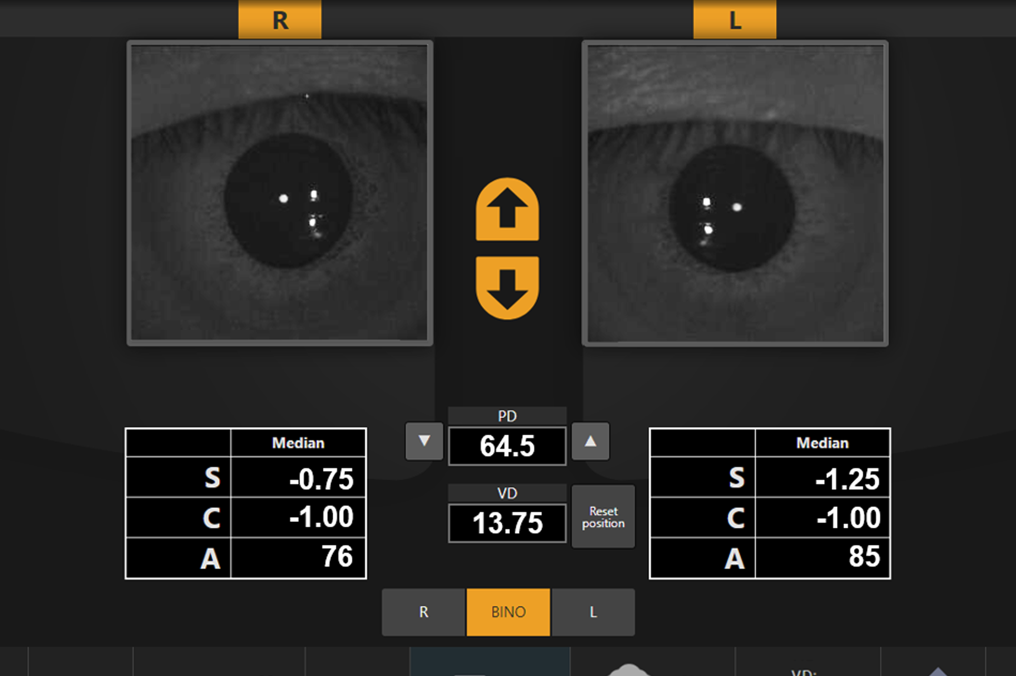Image resolution: width=1016 pixels, height=676 pixels.
Task: Select right eye sphere value -0.75
Action: click(x=298, y=478)
